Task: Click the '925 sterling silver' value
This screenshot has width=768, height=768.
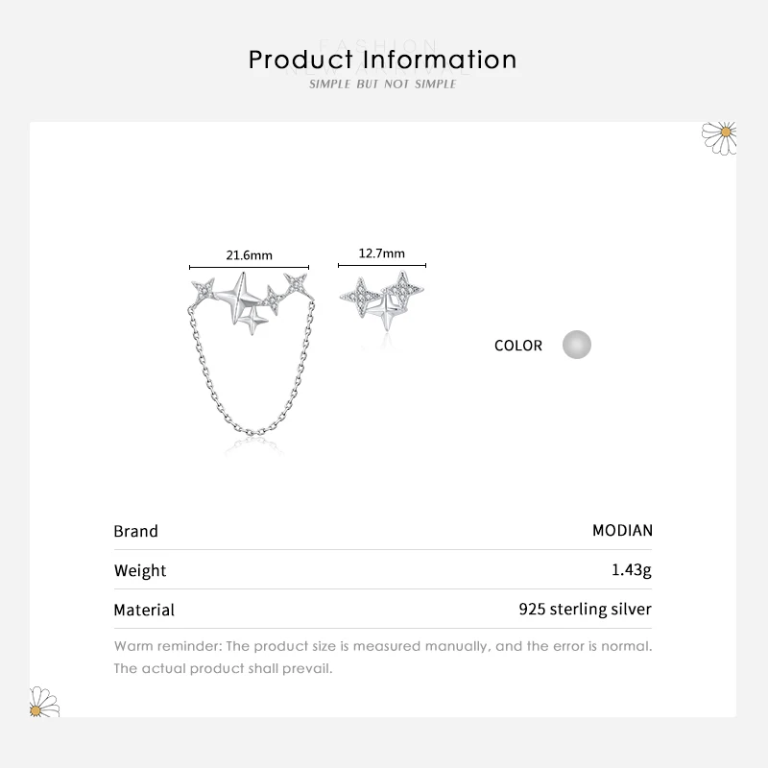Action: (585, 609)
